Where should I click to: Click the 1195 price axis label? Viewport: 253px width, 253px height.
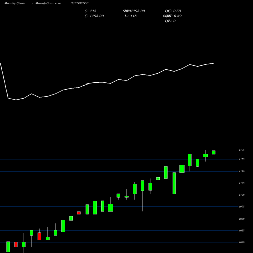(x=242, y=150)
